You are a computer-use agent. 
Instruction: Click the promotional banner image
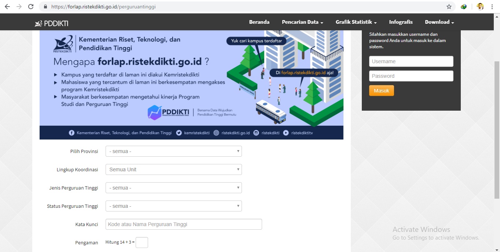pyautogui.click(x=191, y=85)
